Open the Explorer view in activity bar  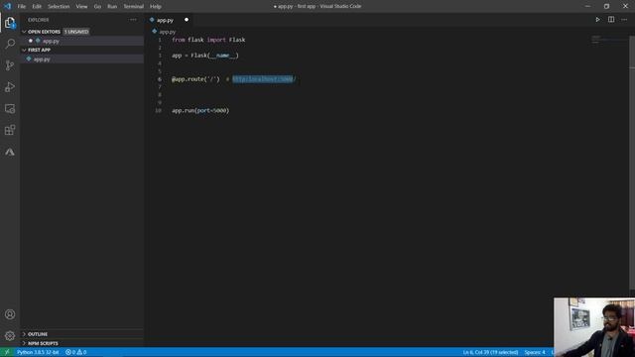(10, 23)
